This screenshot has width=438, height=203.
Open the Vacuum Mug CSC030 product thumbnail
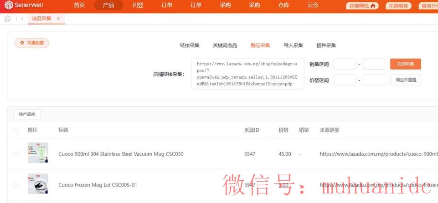[38, 153]
